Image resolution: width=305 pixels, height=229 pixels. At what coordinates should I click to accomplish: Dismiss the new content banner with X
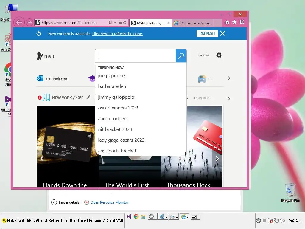(222, 33)
